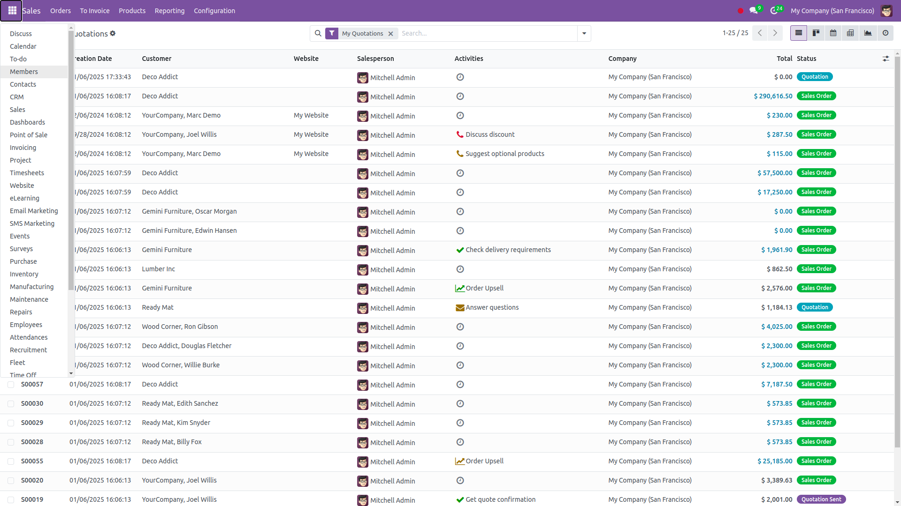Open the main apps grid icon
901x506 pixels.
click(11, 10)
